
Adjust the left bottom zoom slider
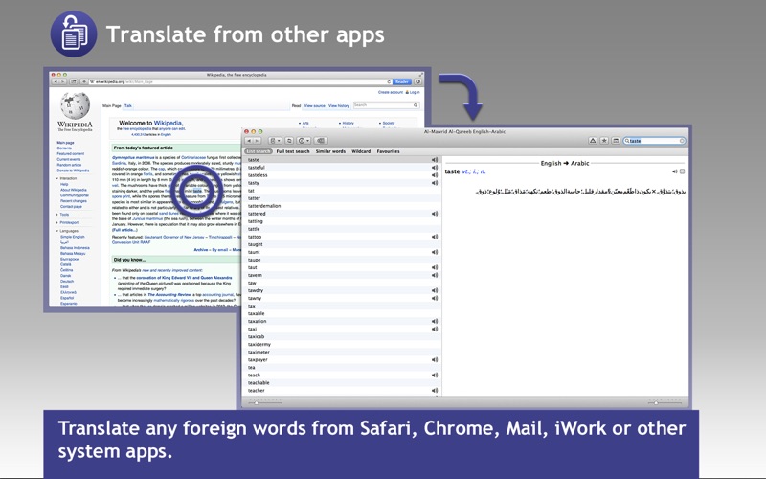point(265,402)
